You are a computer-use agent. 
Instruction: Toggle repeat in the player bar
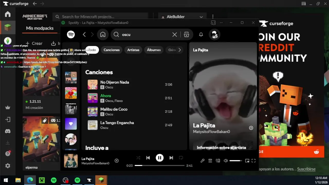tap(181, 158)
